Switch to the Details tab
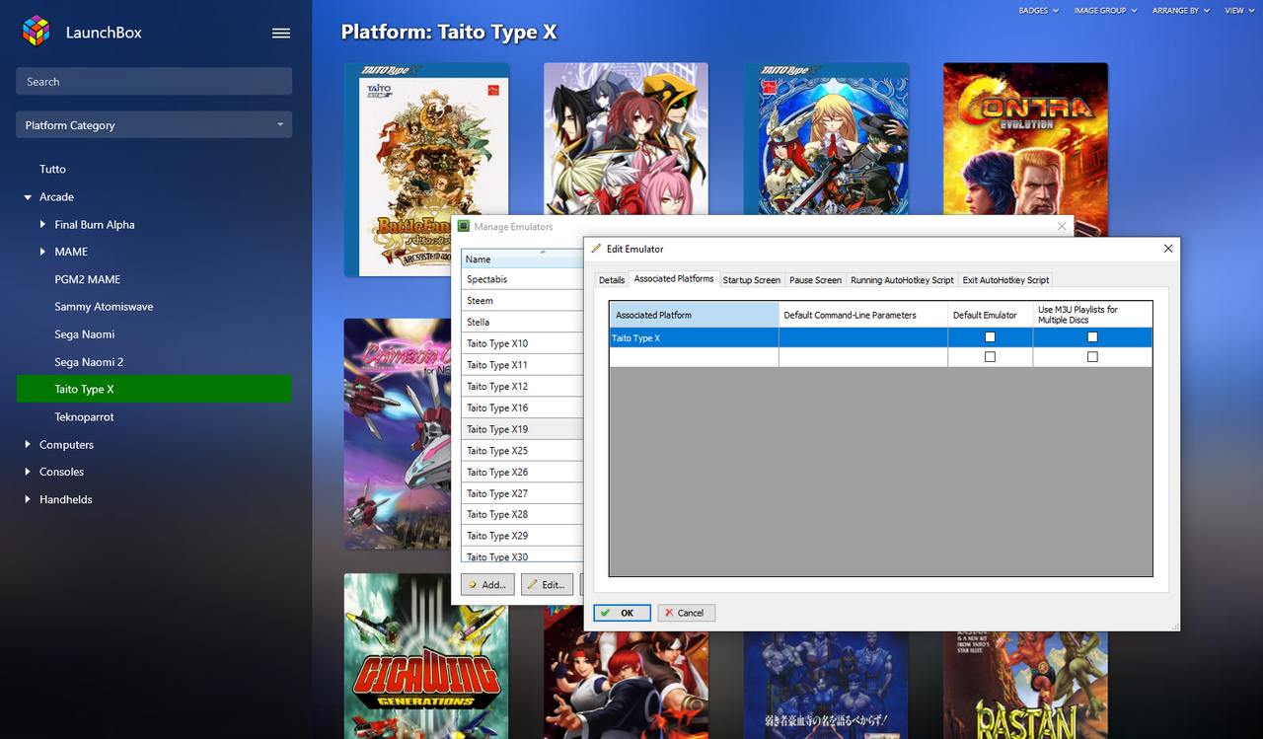Viewport: 1263px width, 739px height. point(612,280)
